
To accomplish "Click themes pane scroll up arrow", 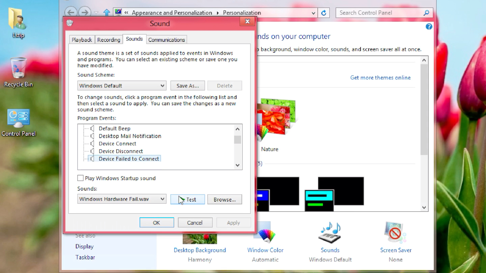I will [424, 60].
